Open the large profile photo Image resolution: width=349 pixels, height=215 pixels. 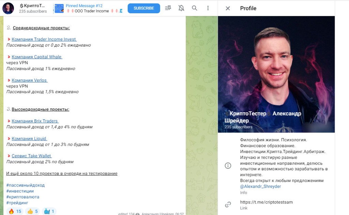276,68
